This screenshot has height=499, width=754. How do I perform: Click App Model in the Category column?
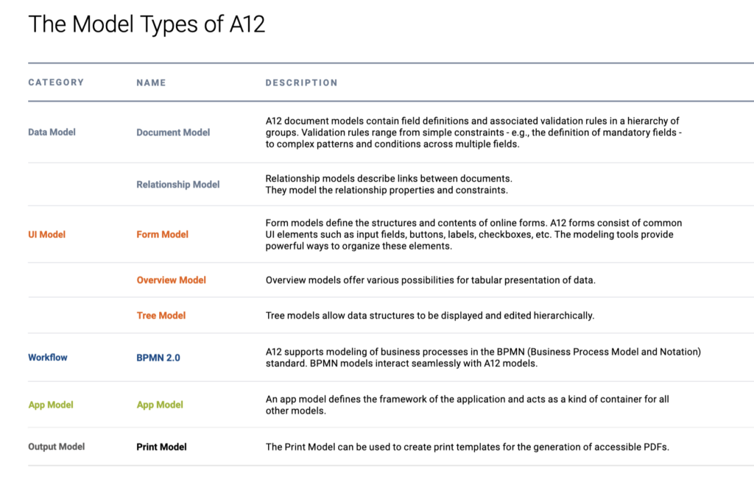(51, 405)
